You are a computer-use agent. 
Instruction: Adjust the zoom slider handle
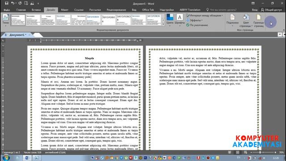pos(260,152)
